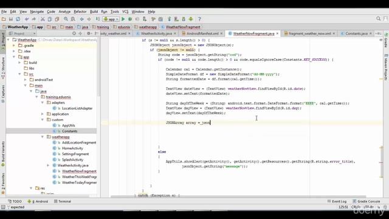Select SettingsFragment in project tree
The width and height of the screenshot is (389, 219).
(x=75, y=154)
